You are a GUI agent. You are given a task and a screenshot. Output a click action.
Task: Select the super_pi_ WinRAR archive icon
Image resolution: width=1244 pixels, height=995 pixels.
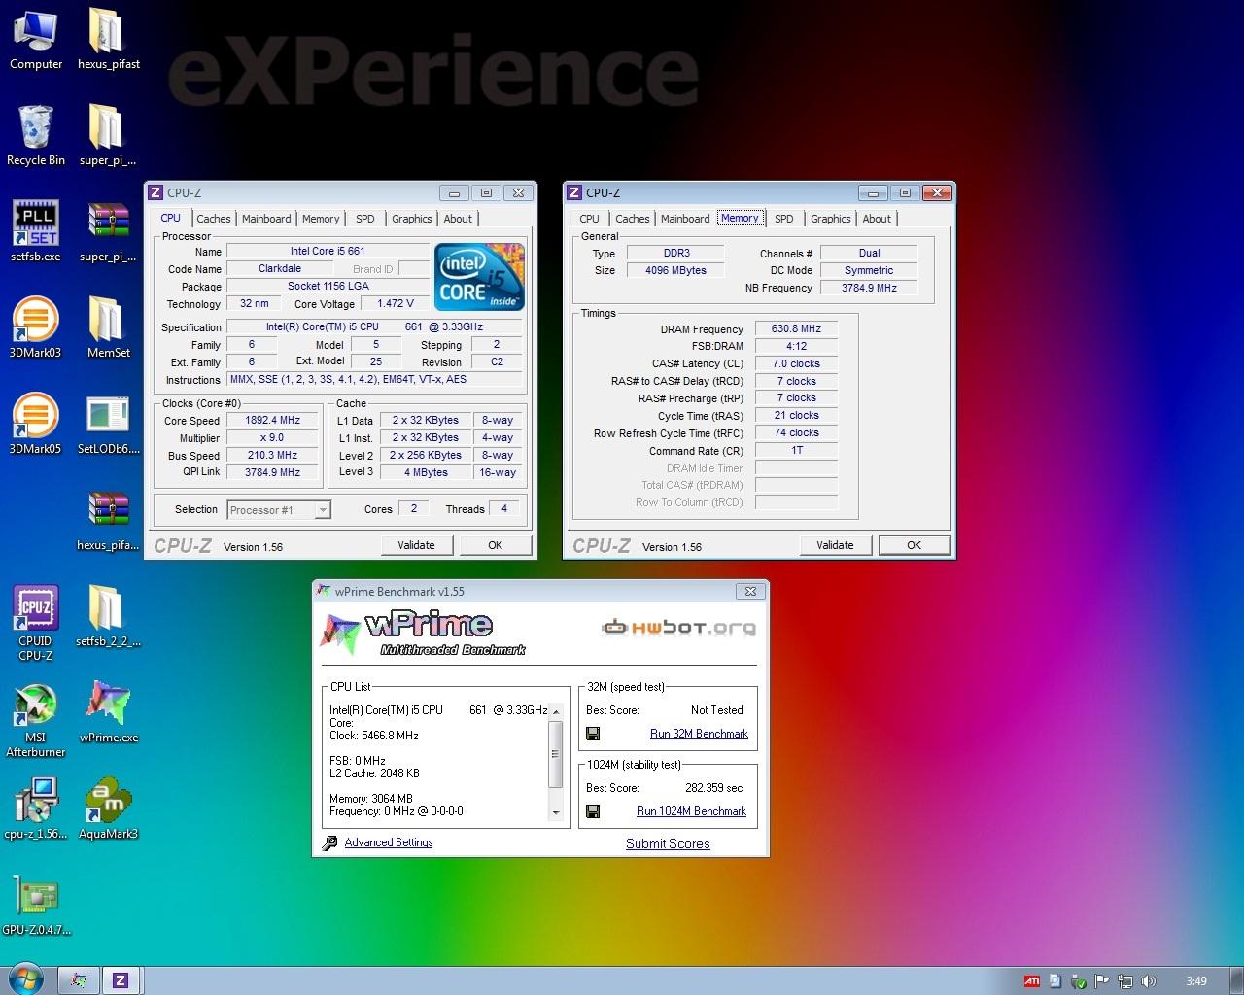point(108,232)
